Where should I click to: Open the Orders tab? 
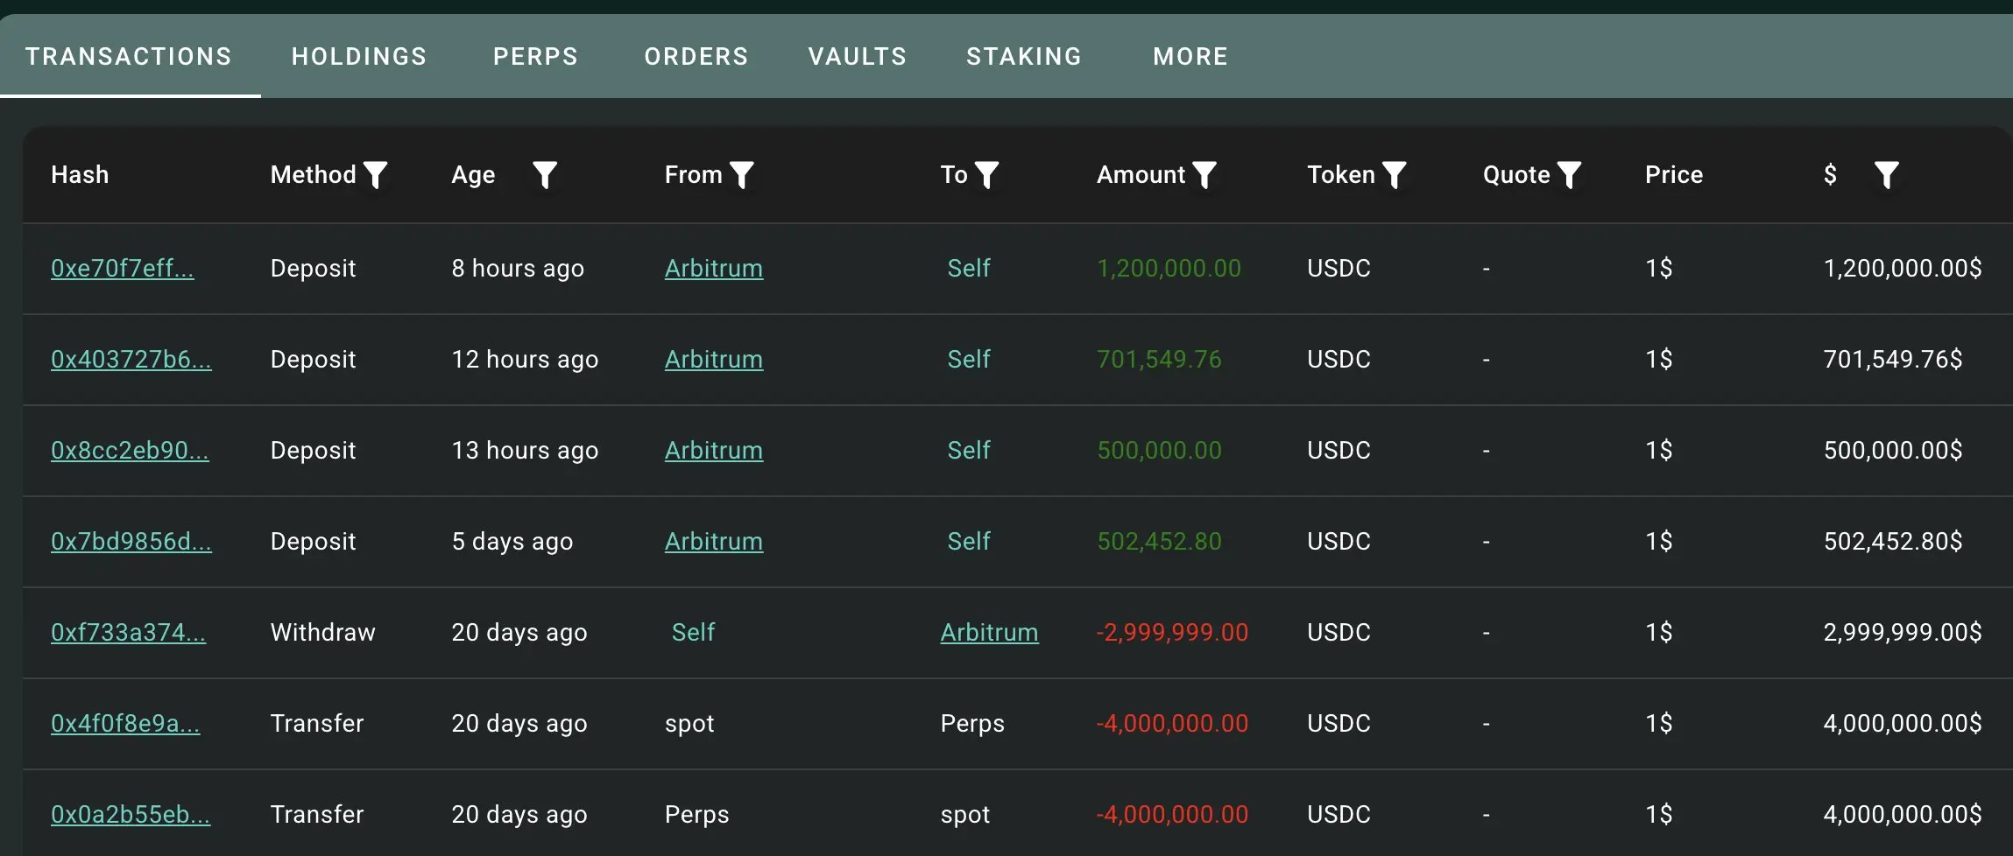click(x=696, y=57)
